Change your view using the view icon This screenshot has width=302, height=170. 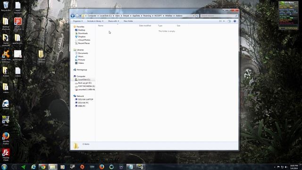coord(220,21)
